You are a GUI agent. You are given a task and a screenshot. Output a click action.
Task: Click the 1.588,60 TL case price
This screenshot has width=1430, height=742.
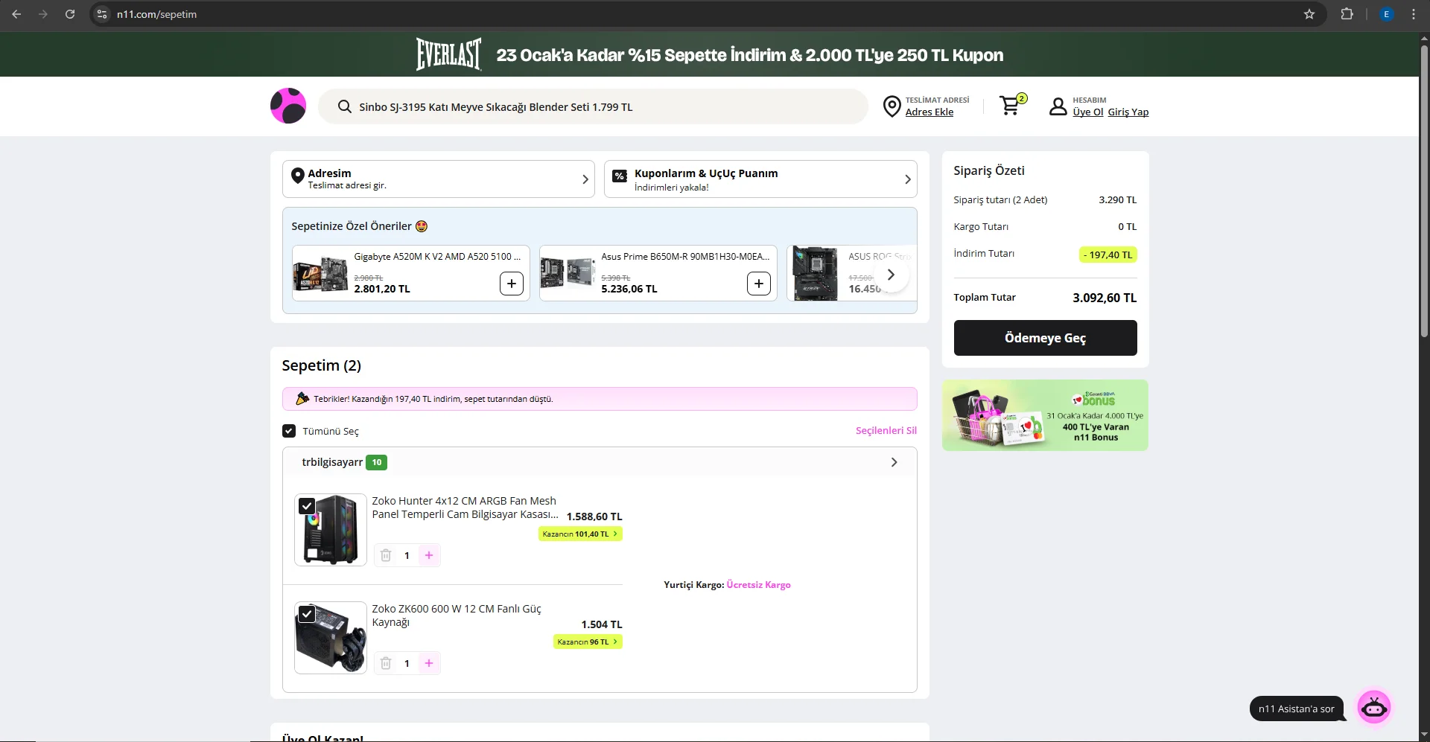594,516
